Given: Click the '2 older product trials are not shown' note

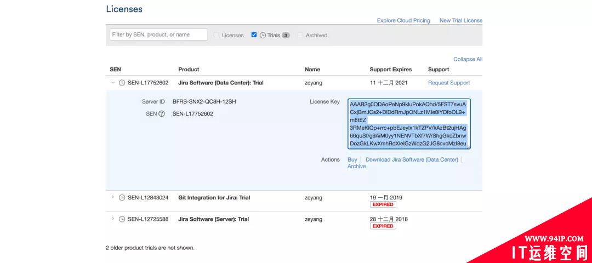Looking at the screenshot, I should pos(150,248).
